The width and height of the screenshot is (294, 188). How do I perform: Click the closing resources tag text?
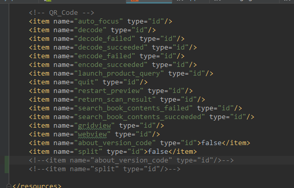pos(37,186)
